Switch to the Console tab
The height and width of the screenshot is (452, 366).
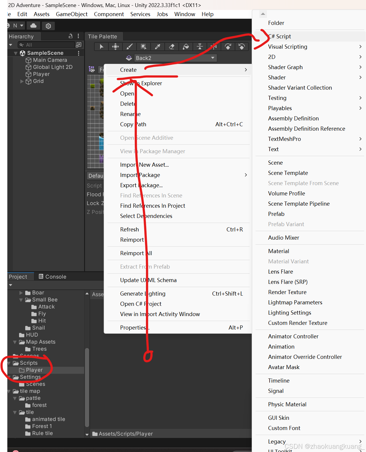[x=52, y=277]
